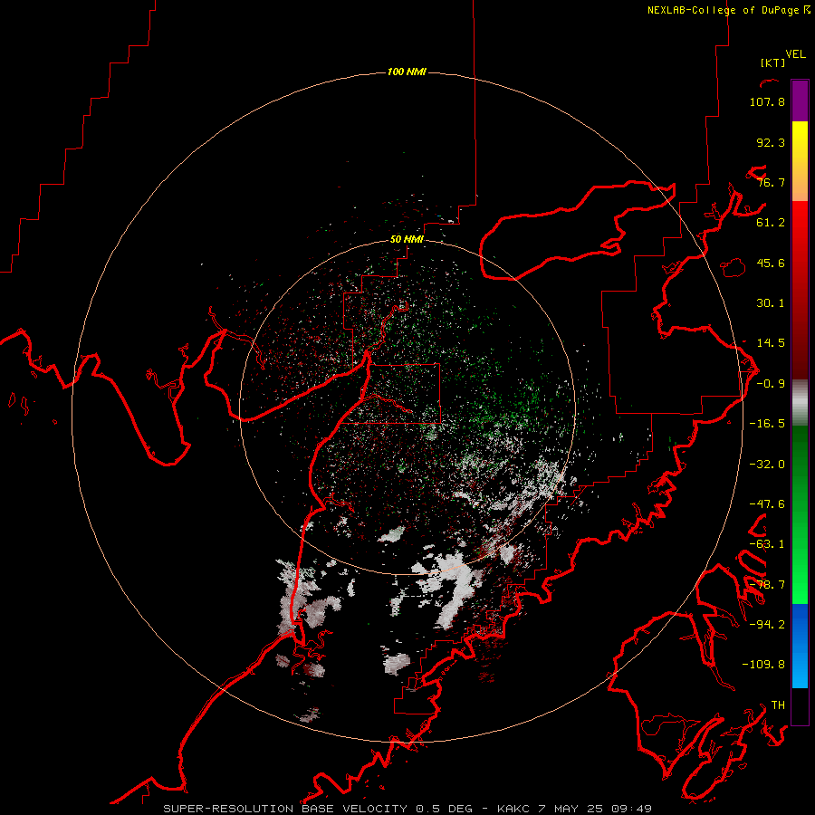This screenshot has height=815, width=815.
Task: Click the -0.9 legend value
Action: tap(771, 384)
